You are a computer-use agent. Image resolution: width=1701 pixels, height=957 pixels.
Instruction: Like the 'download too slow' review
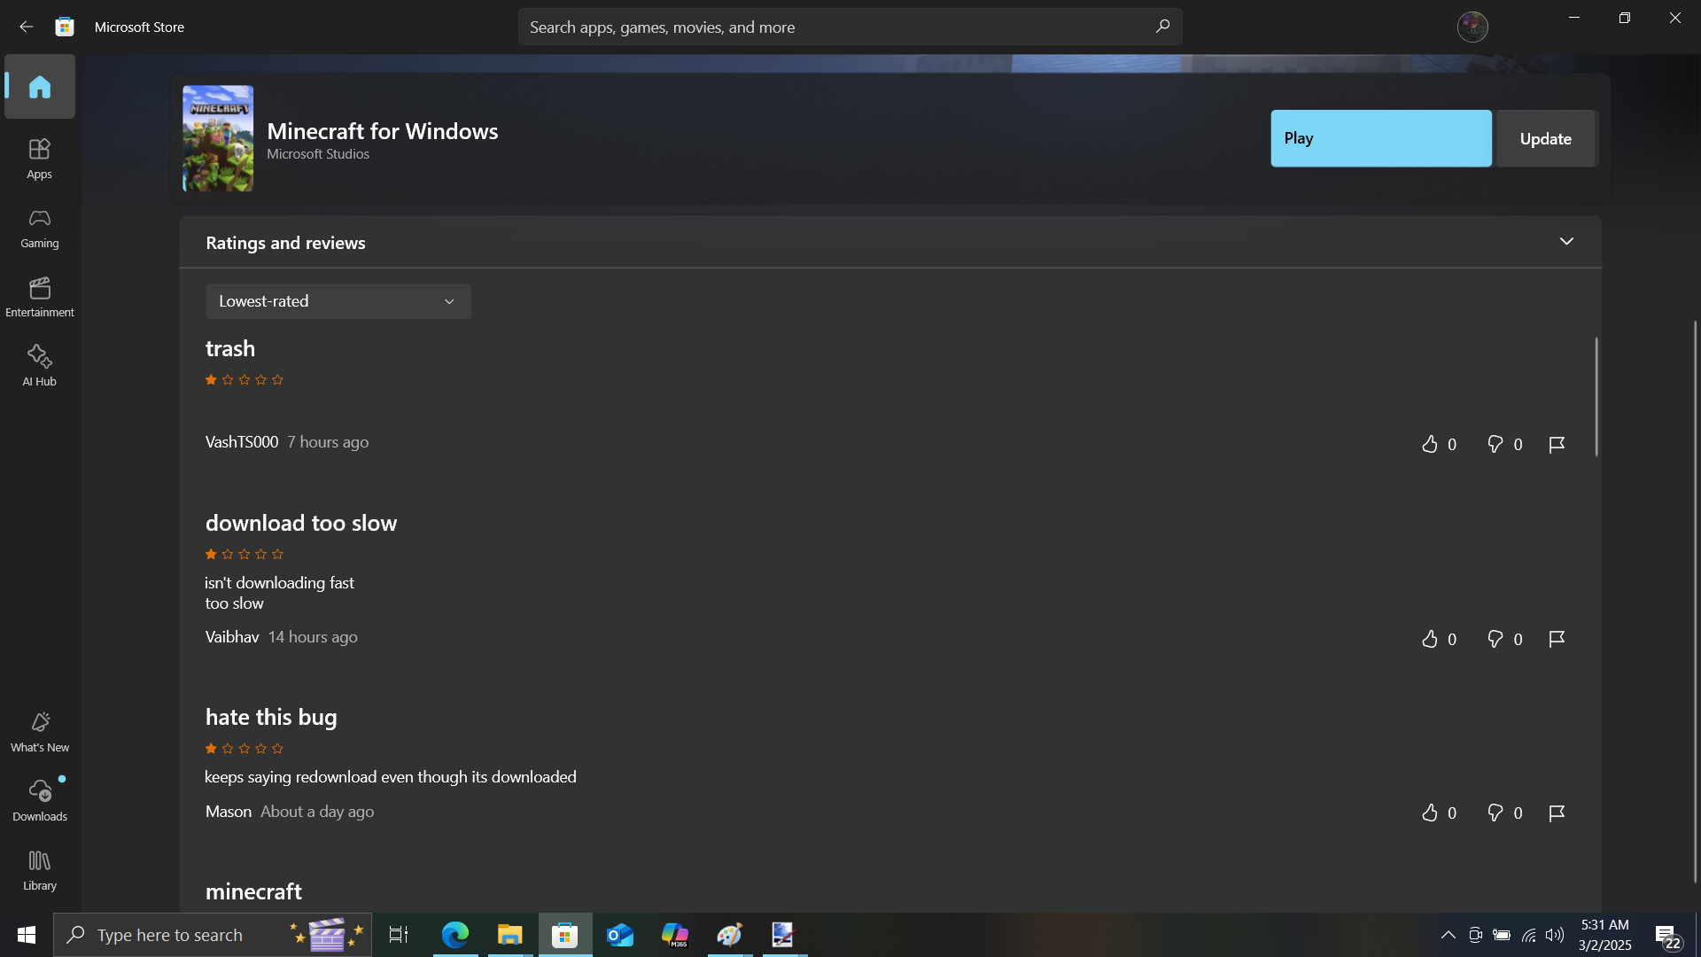point(1430,639)
